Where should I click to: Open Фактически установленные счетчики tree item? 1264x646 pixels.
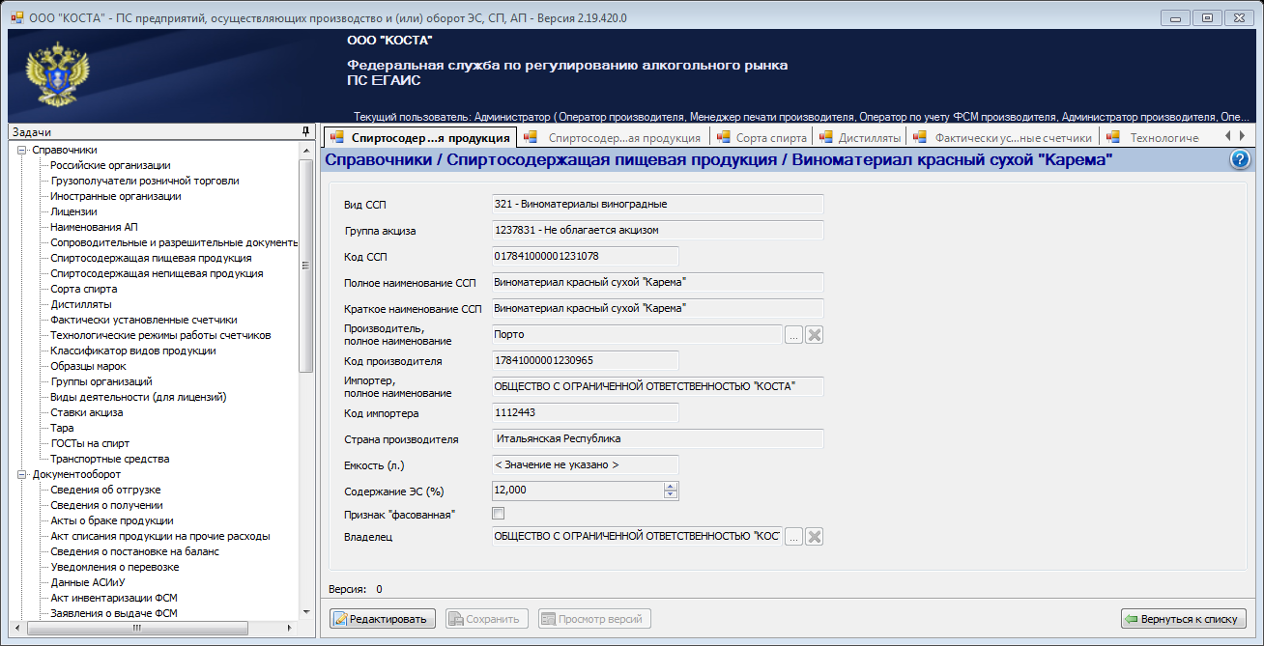(x=144, y=320)
